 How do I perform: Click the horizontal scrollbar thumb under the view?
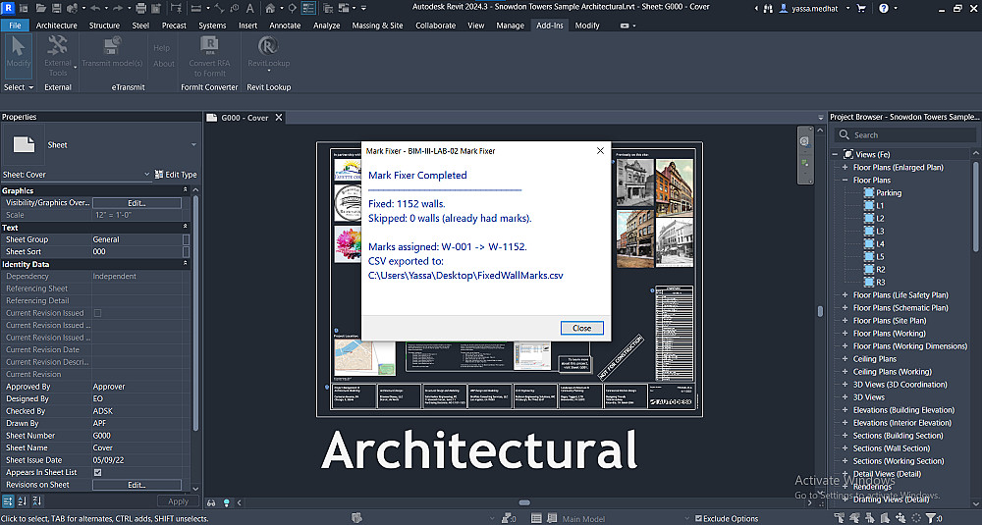pyautogui.click(x=524, y=502)
